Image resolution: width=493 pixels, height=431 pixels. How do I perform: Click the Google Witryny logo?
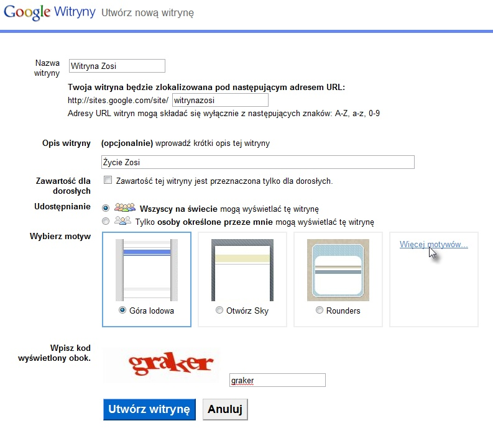49,12
